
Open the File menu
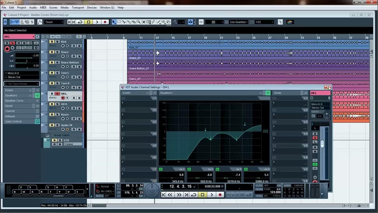coord(4,7)
